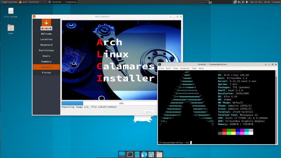
Task: Select the Welcome step in installer sidebar
Action: [46, 34]
